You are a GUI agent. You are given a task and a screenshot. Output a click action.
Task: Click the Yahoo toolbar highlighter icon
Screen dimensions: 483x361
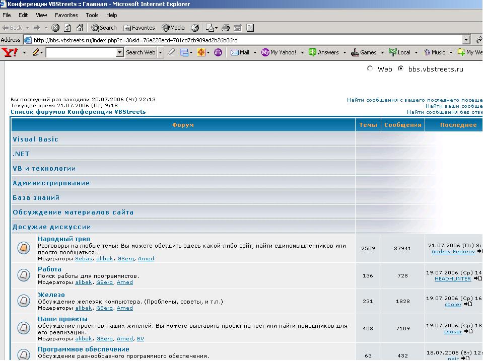coord(171,52)
